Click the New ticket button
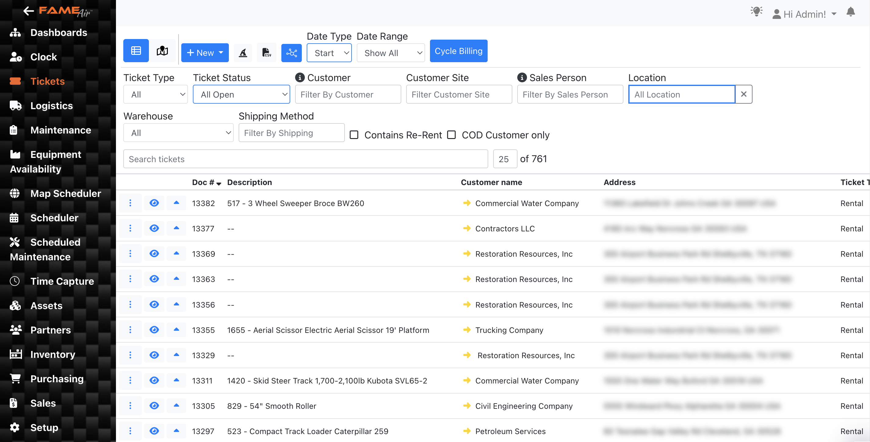Screen dimensions: 870x442 point(205,53)
